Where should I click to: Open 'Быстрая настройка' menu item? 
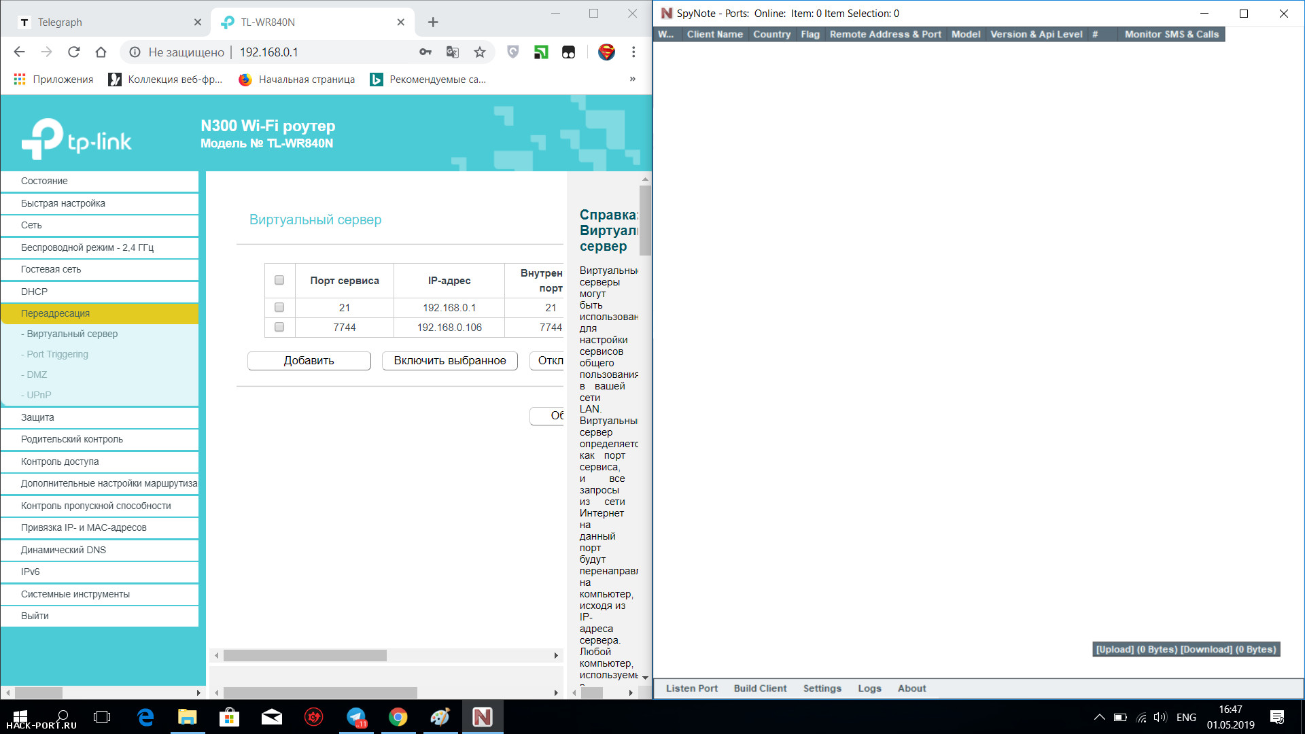(x=100, y=203)
